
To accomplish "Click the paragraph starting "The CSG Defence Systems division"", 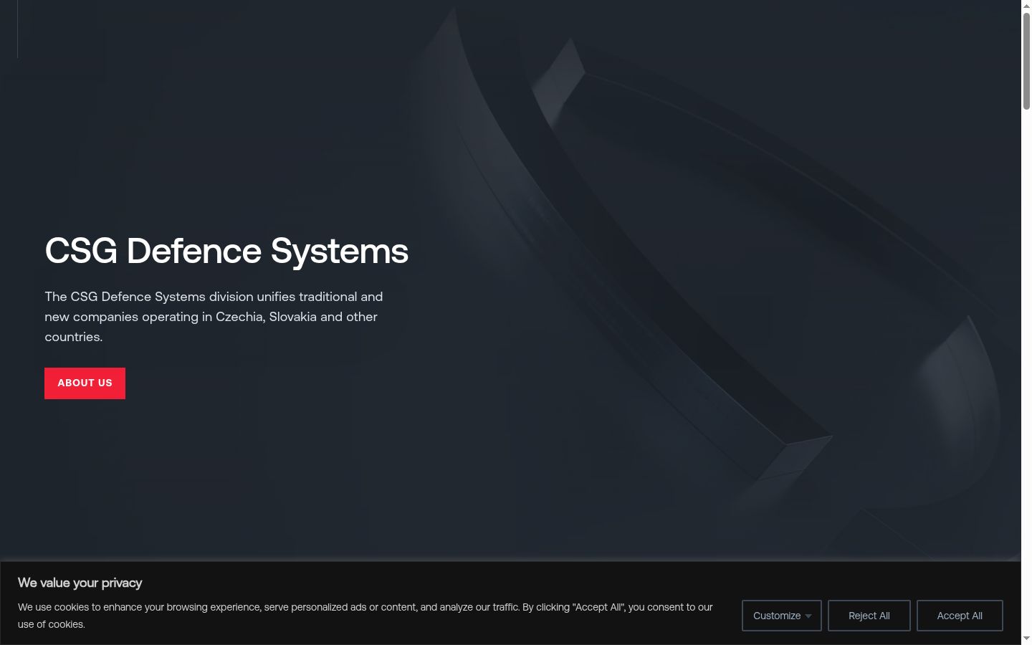I will coord(214,317).
